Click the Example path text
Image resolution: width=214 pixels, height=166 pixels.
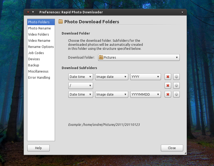point(104,125)
